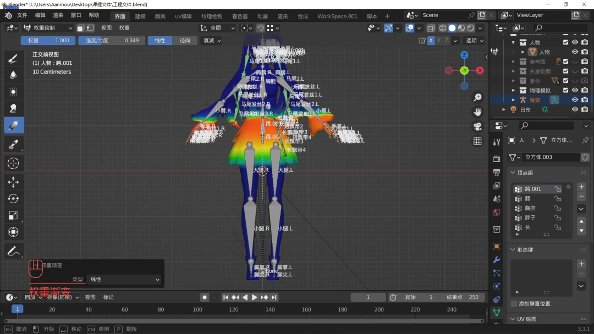Image resolution: width=594 pixels, height=334 pixels.
Task: Select the Blur brush tool
Action: point(14,75)
